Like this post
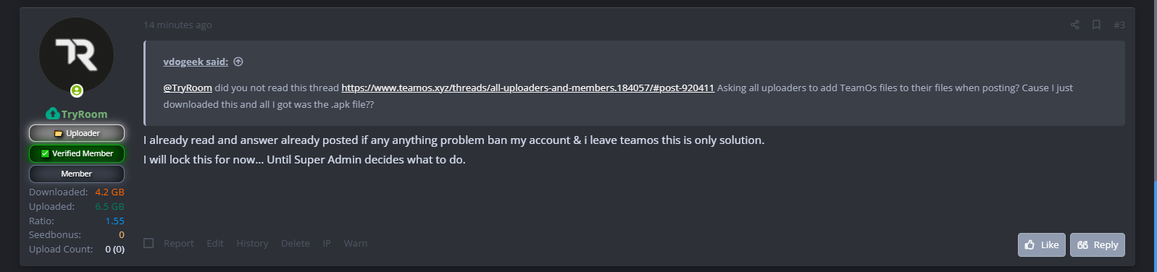The width and height of the screenshot is (1157, 272). point(1042,245)
